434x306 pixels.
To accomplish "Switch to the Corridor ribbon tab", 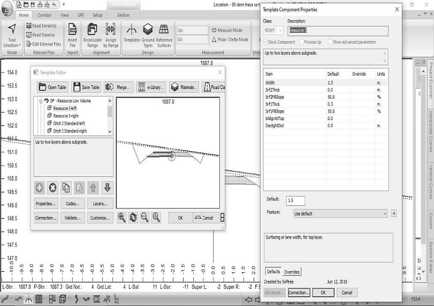I will click(44, 15).
